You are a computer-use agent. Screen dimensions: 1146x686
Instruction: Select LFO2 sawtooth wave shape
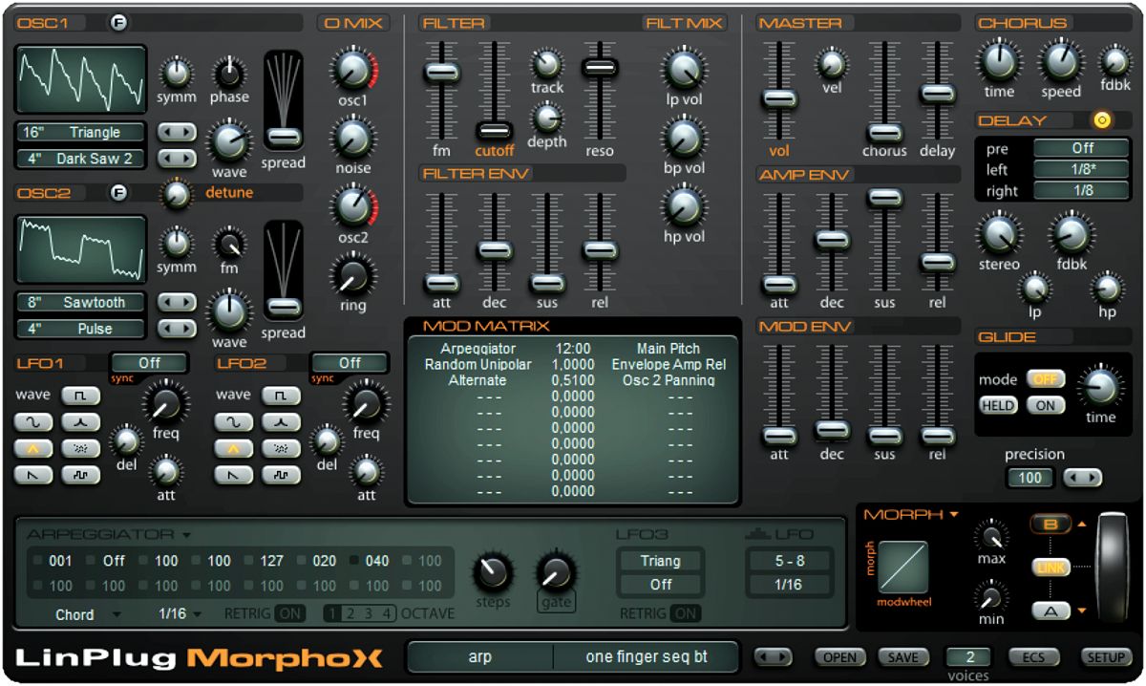[x=233, y=475]
